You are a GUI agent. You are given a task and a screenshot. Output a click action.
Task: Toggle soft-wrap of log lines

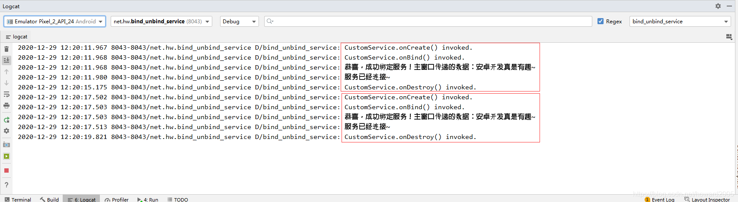point(6,94)
